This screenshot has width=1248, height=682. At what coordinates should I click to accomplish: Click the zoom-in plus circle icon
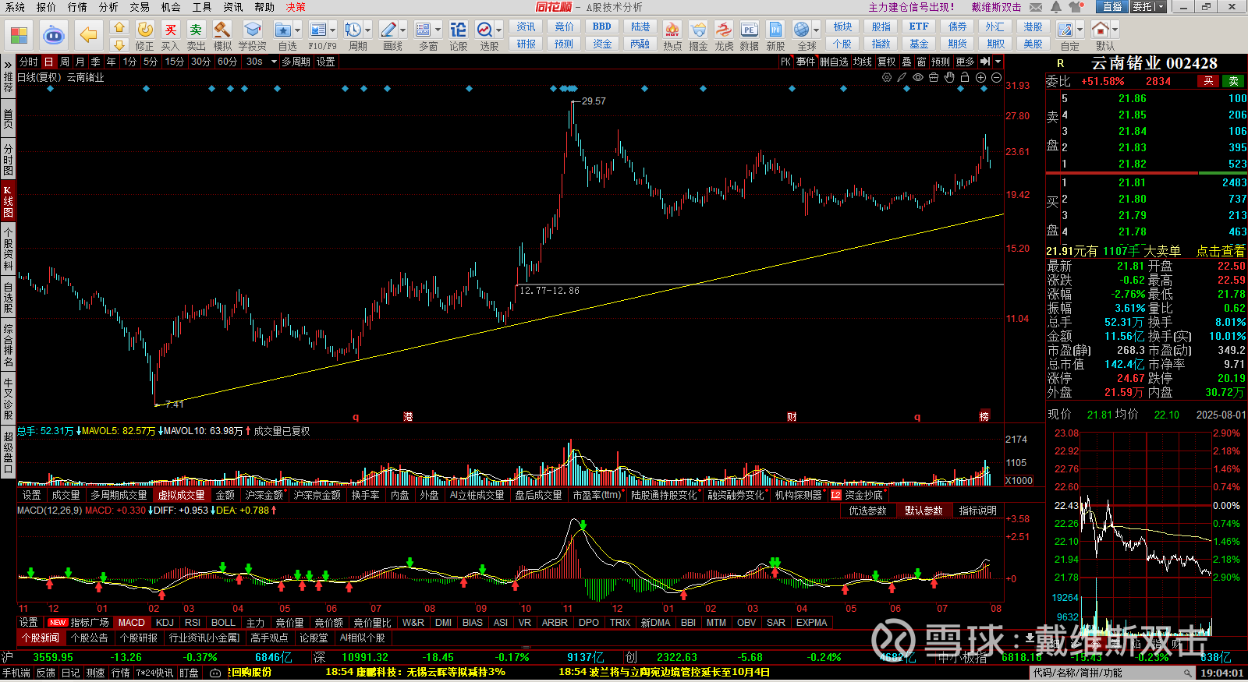[x=980, y=77]
